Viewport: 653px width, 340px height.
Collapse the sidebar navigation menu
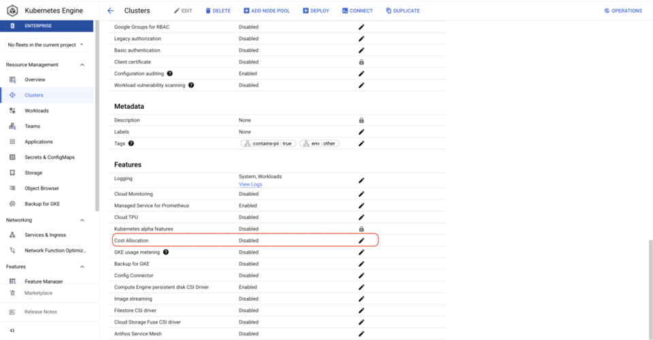pos(12,330)
